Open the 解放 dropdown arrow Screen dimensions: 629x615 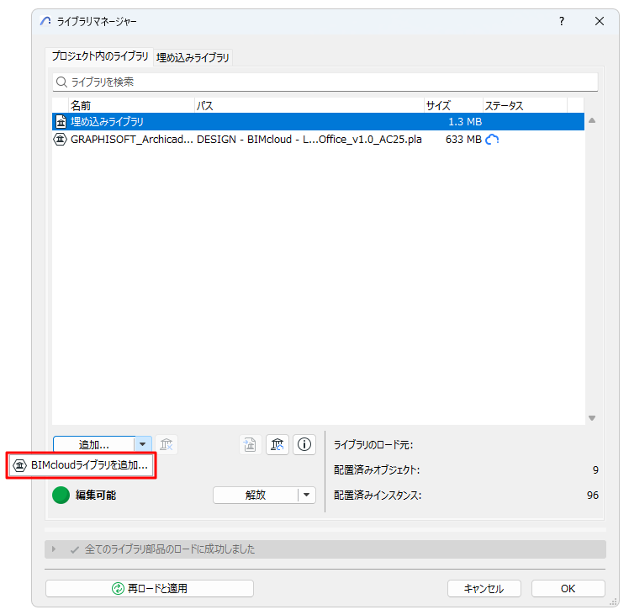tap(307, 495)
